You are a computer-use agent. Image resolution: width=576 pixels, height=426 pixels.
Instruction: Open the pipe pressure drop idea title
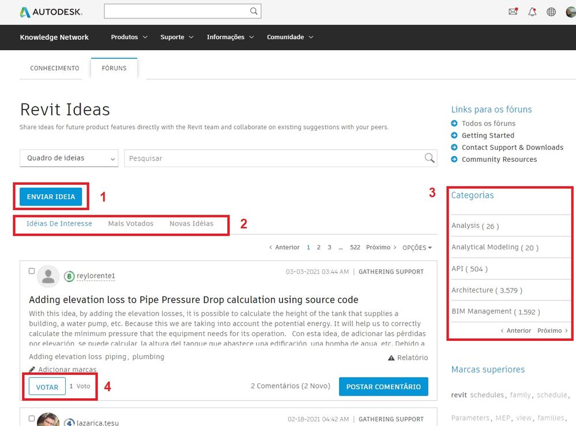click(x=194, y=300)
